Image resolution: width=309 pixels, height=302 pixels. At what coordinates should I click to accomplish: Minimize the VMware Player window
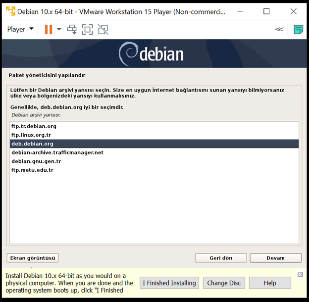240,11
